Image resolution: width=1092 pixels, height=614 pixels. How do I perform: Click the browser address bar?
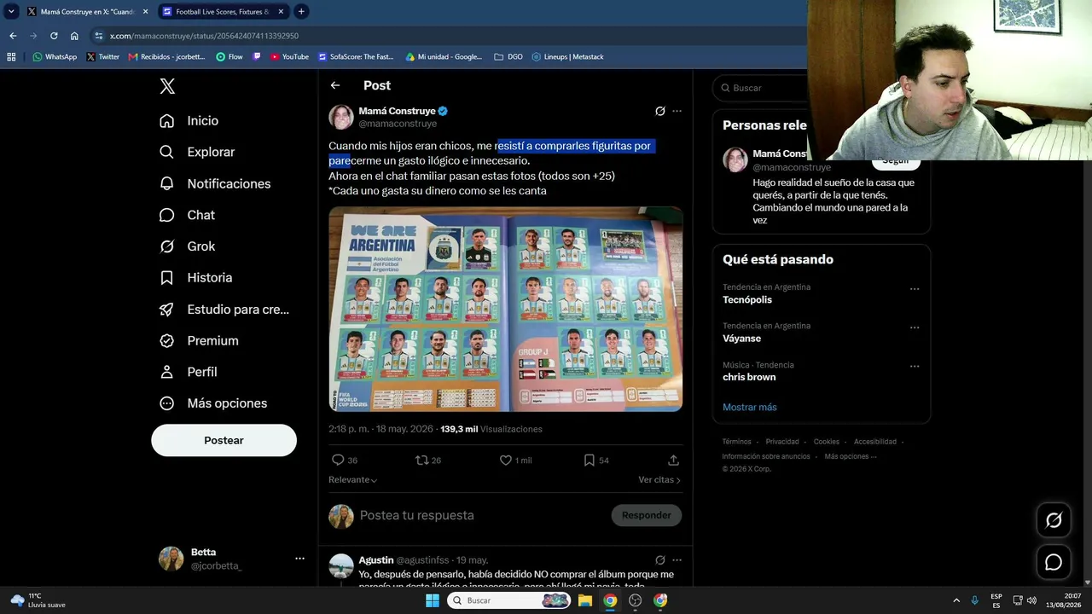[448, 36]
